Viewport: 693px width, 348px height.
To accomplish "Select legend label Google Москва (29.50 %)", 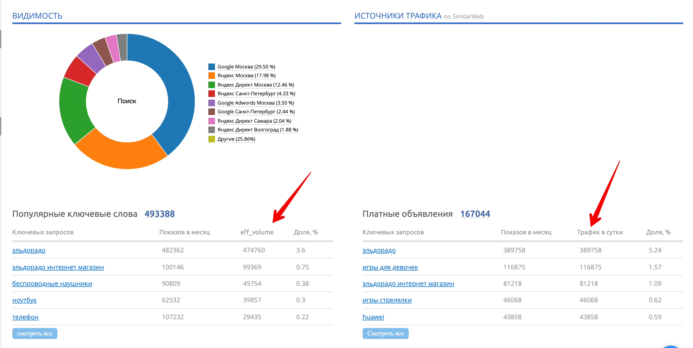I will tap(246, 67).
